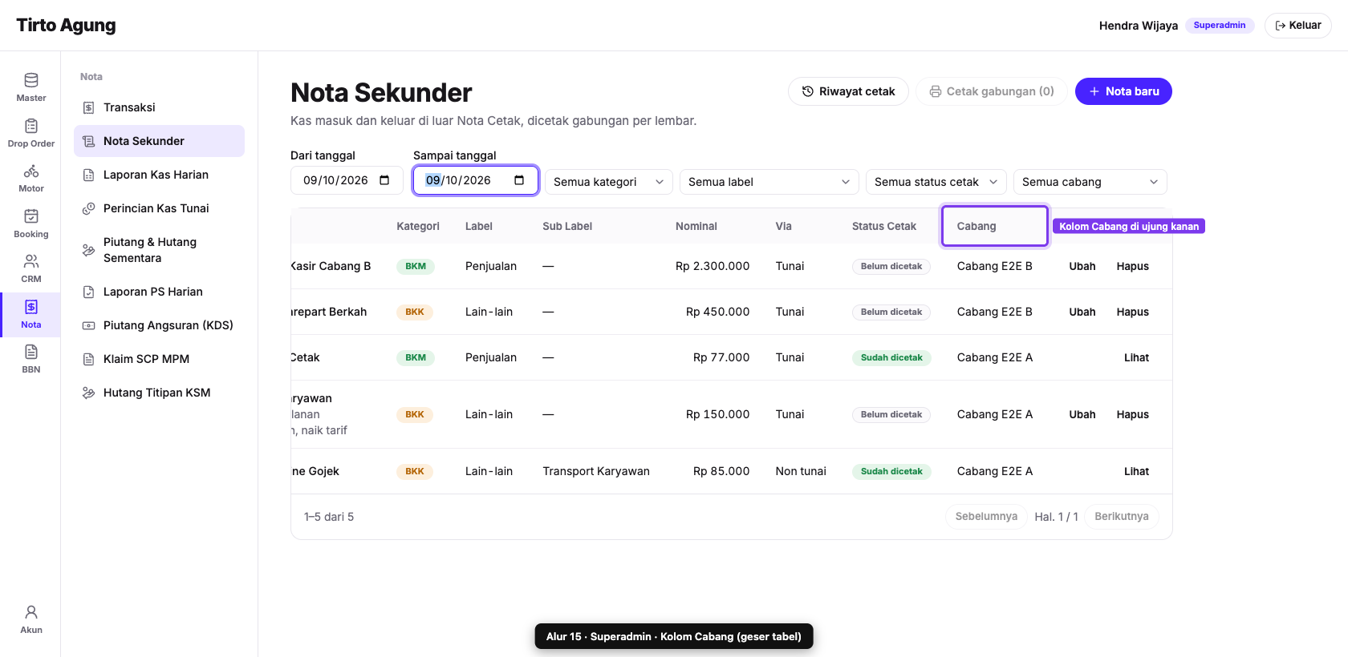Click the Laporan PS Harian icon
This screenshot has height=657, width=1348.
(89, 292)
